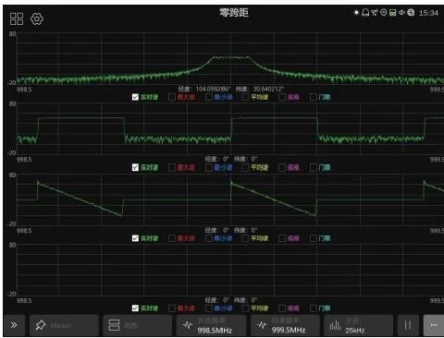The height and width of the screenshot is (338, 444).
Task: Enable blue min trace under empty chart
Action: coord(209,308)
